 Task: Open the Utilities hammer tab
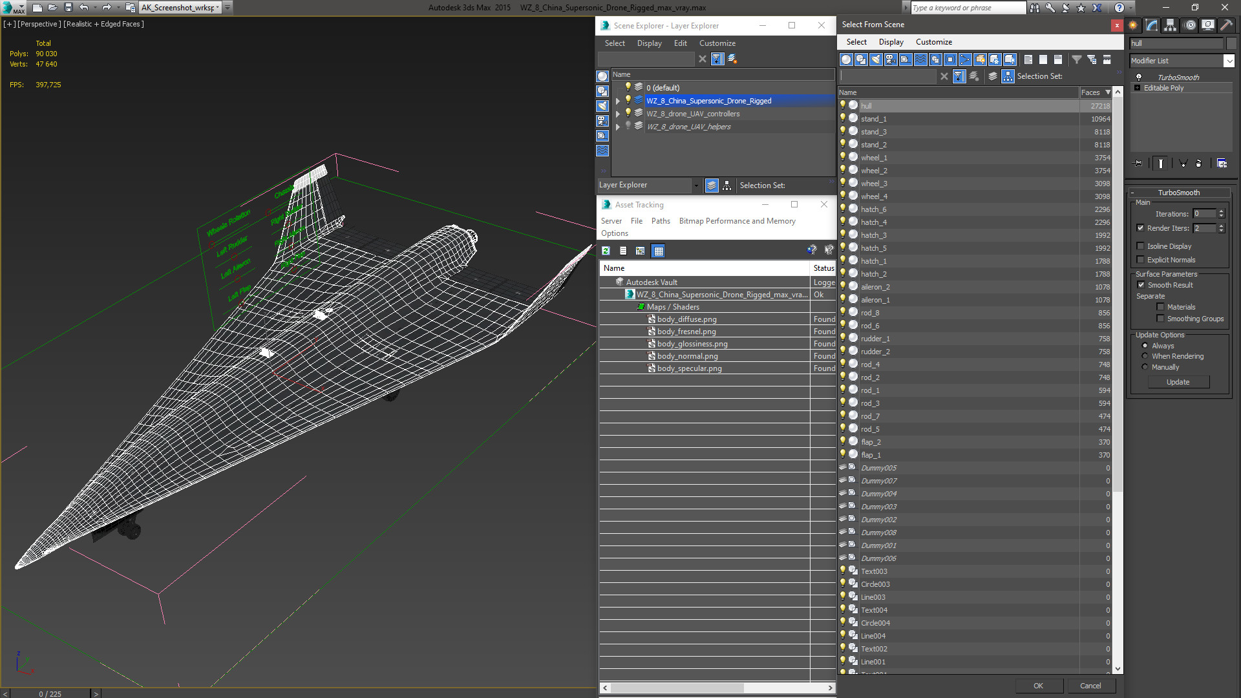coord(1226,25)
